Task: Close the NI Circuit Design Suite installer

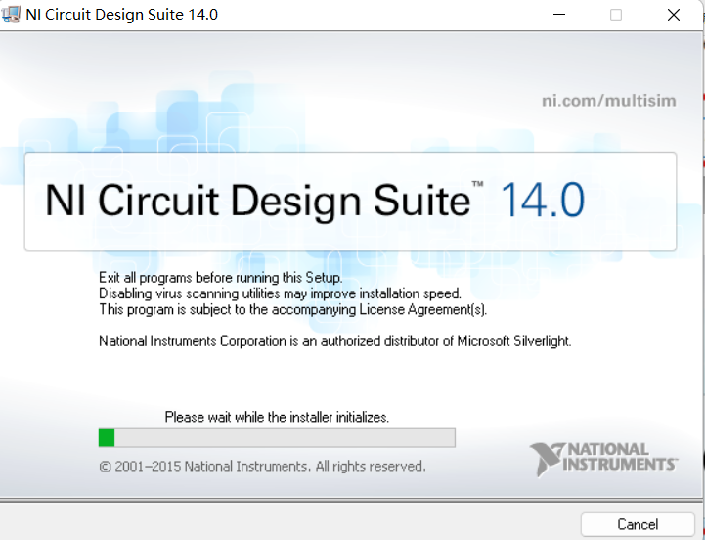Action: (673, 15)
